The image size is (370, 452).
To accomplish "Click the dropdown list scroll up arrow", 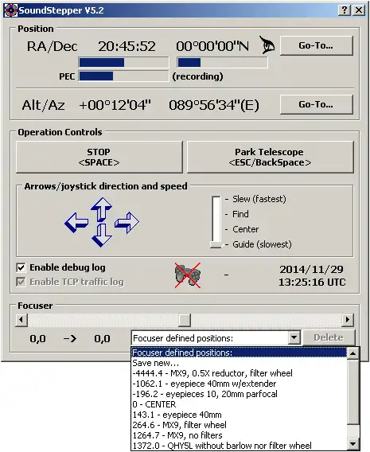I will coord(353,353).
